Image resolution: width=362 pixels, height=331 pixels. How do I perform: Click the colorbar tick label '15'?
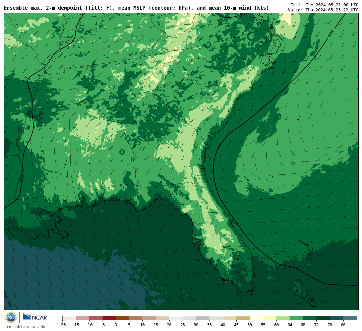coord(156,325)
